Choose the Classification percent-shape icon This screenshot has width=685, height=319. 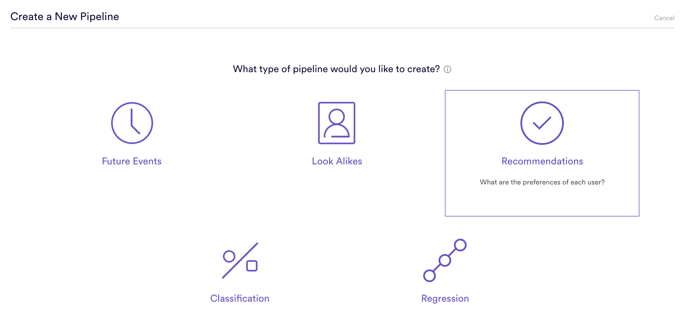(240, 260)
